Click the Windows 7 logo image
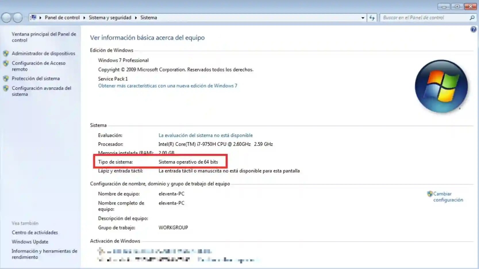The image size is (479, 269). pyautogui.click(x=441, y=86)
